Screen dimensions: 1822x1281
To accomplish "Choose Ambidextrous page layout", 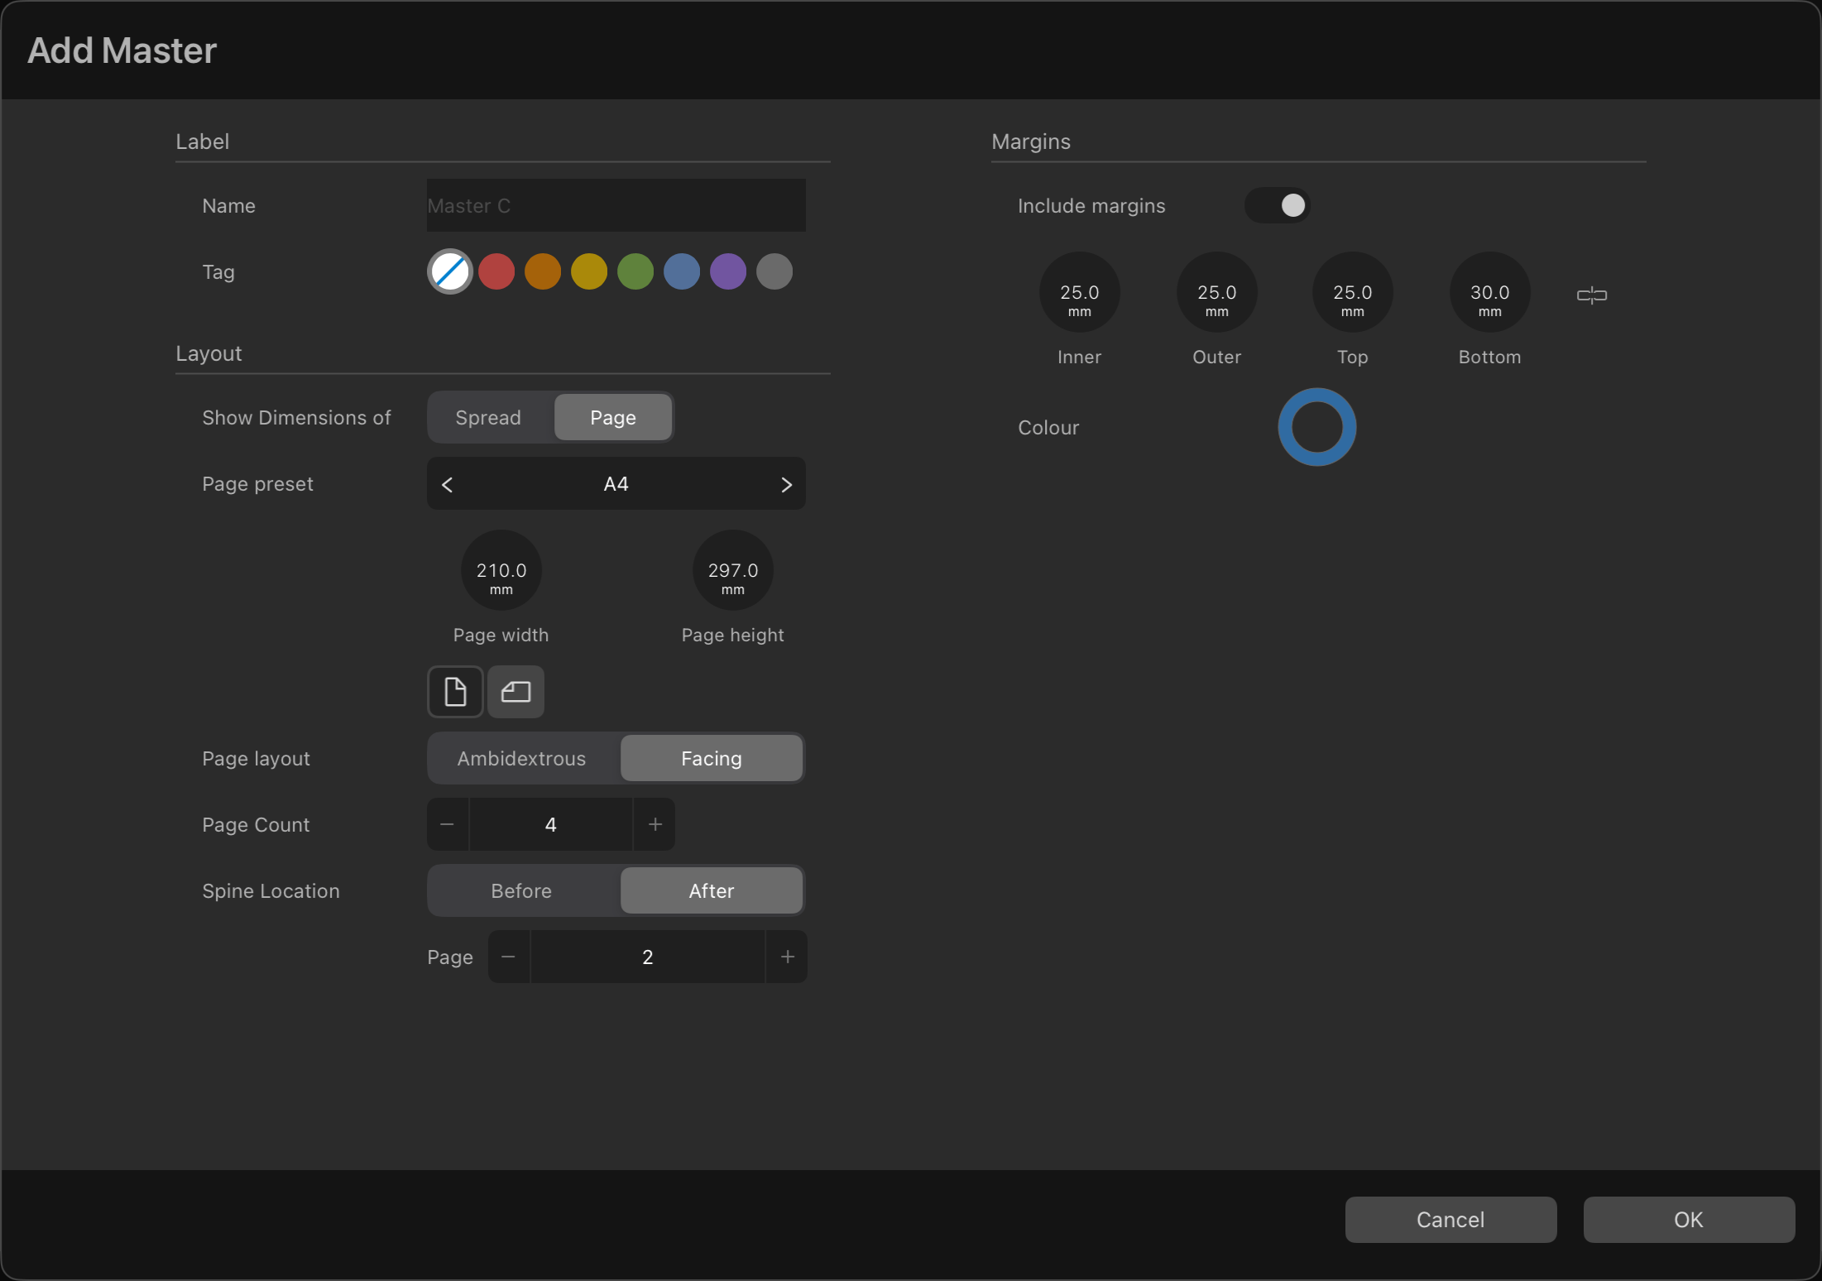I will 522,758.
